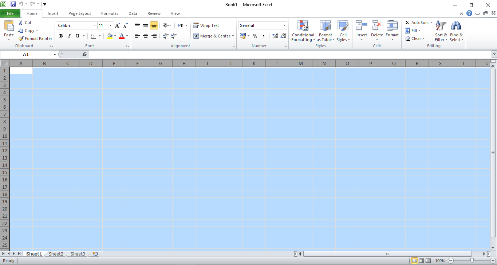This screenshot has width=497, height=265.
Task: Toggle Bold formatting
Action: [x=61, y=36]
